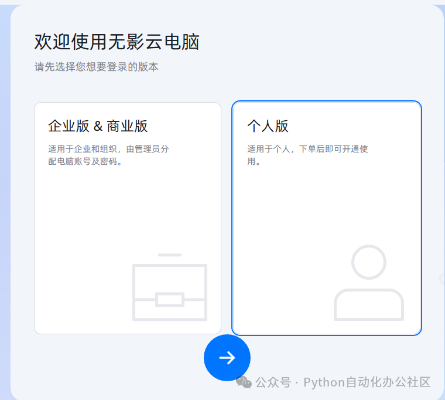Choose card described 适用于企业和组织
Screen dimensions: 445x400
(128, 218)
